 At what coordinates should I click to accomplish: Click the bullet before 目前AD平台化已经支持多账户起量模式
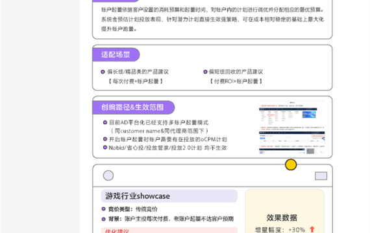tap(105, 122)
